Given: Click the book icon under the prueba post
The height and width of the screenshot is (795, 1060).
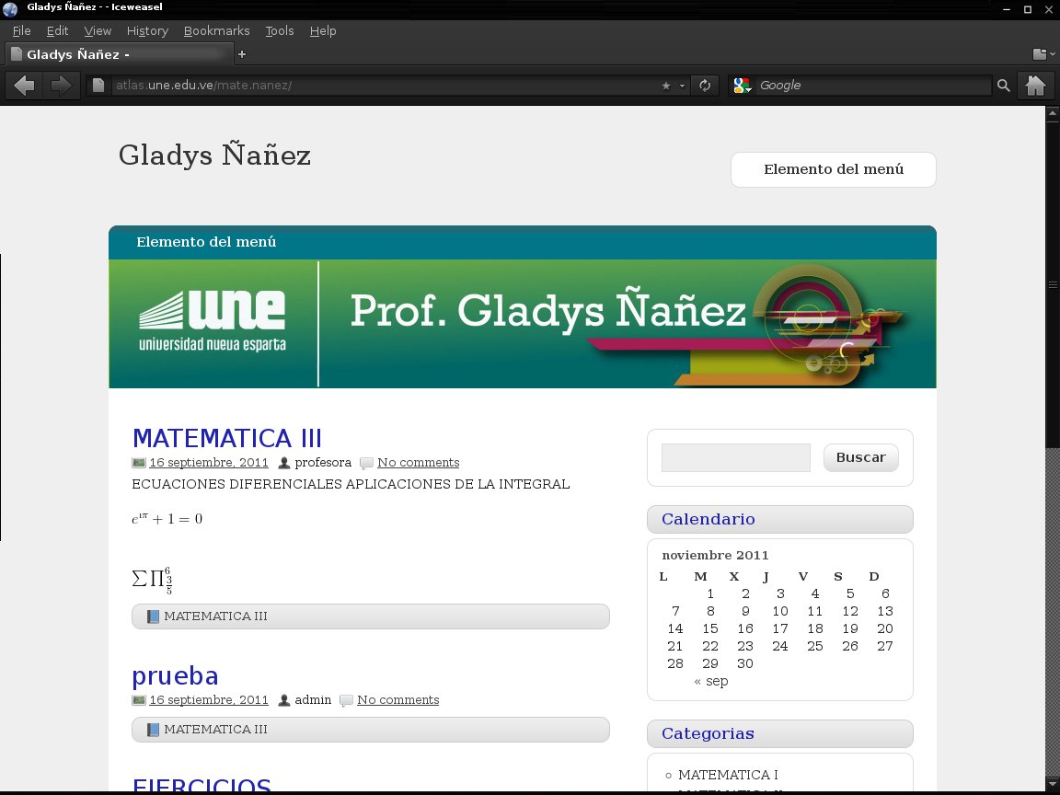Looking at the screenshot, I should (x=154, y=730).
